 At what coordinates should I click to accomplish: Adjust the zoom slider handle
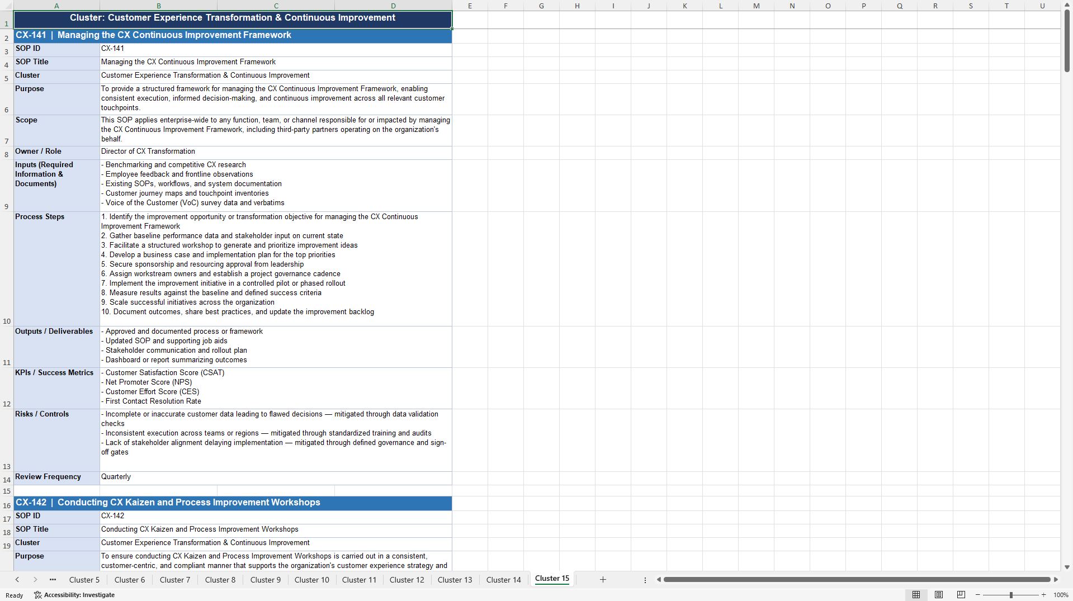[x=1011, y=595]
